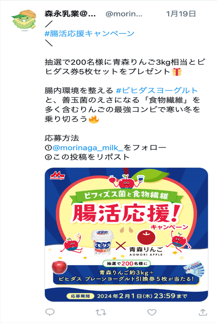Select the 応募方法 text in tweet body
217x323 pixels.
point(62,138)
